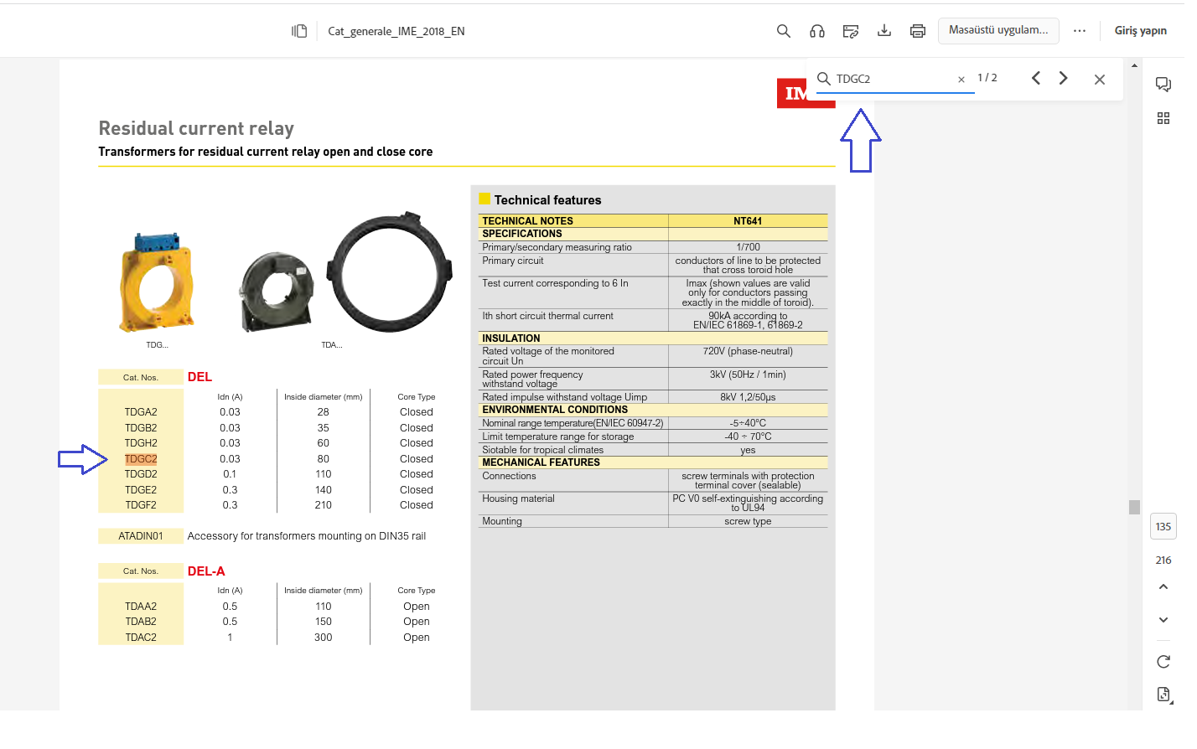Print the document with printer icon
The image size is (1197, 749).
[x=918, y=31]
